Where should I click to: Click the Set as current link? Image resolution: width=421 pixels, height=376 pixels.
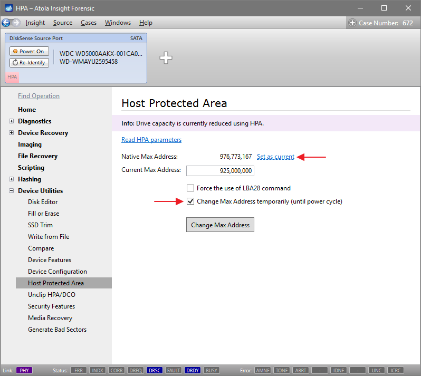(x=275, y=157)
